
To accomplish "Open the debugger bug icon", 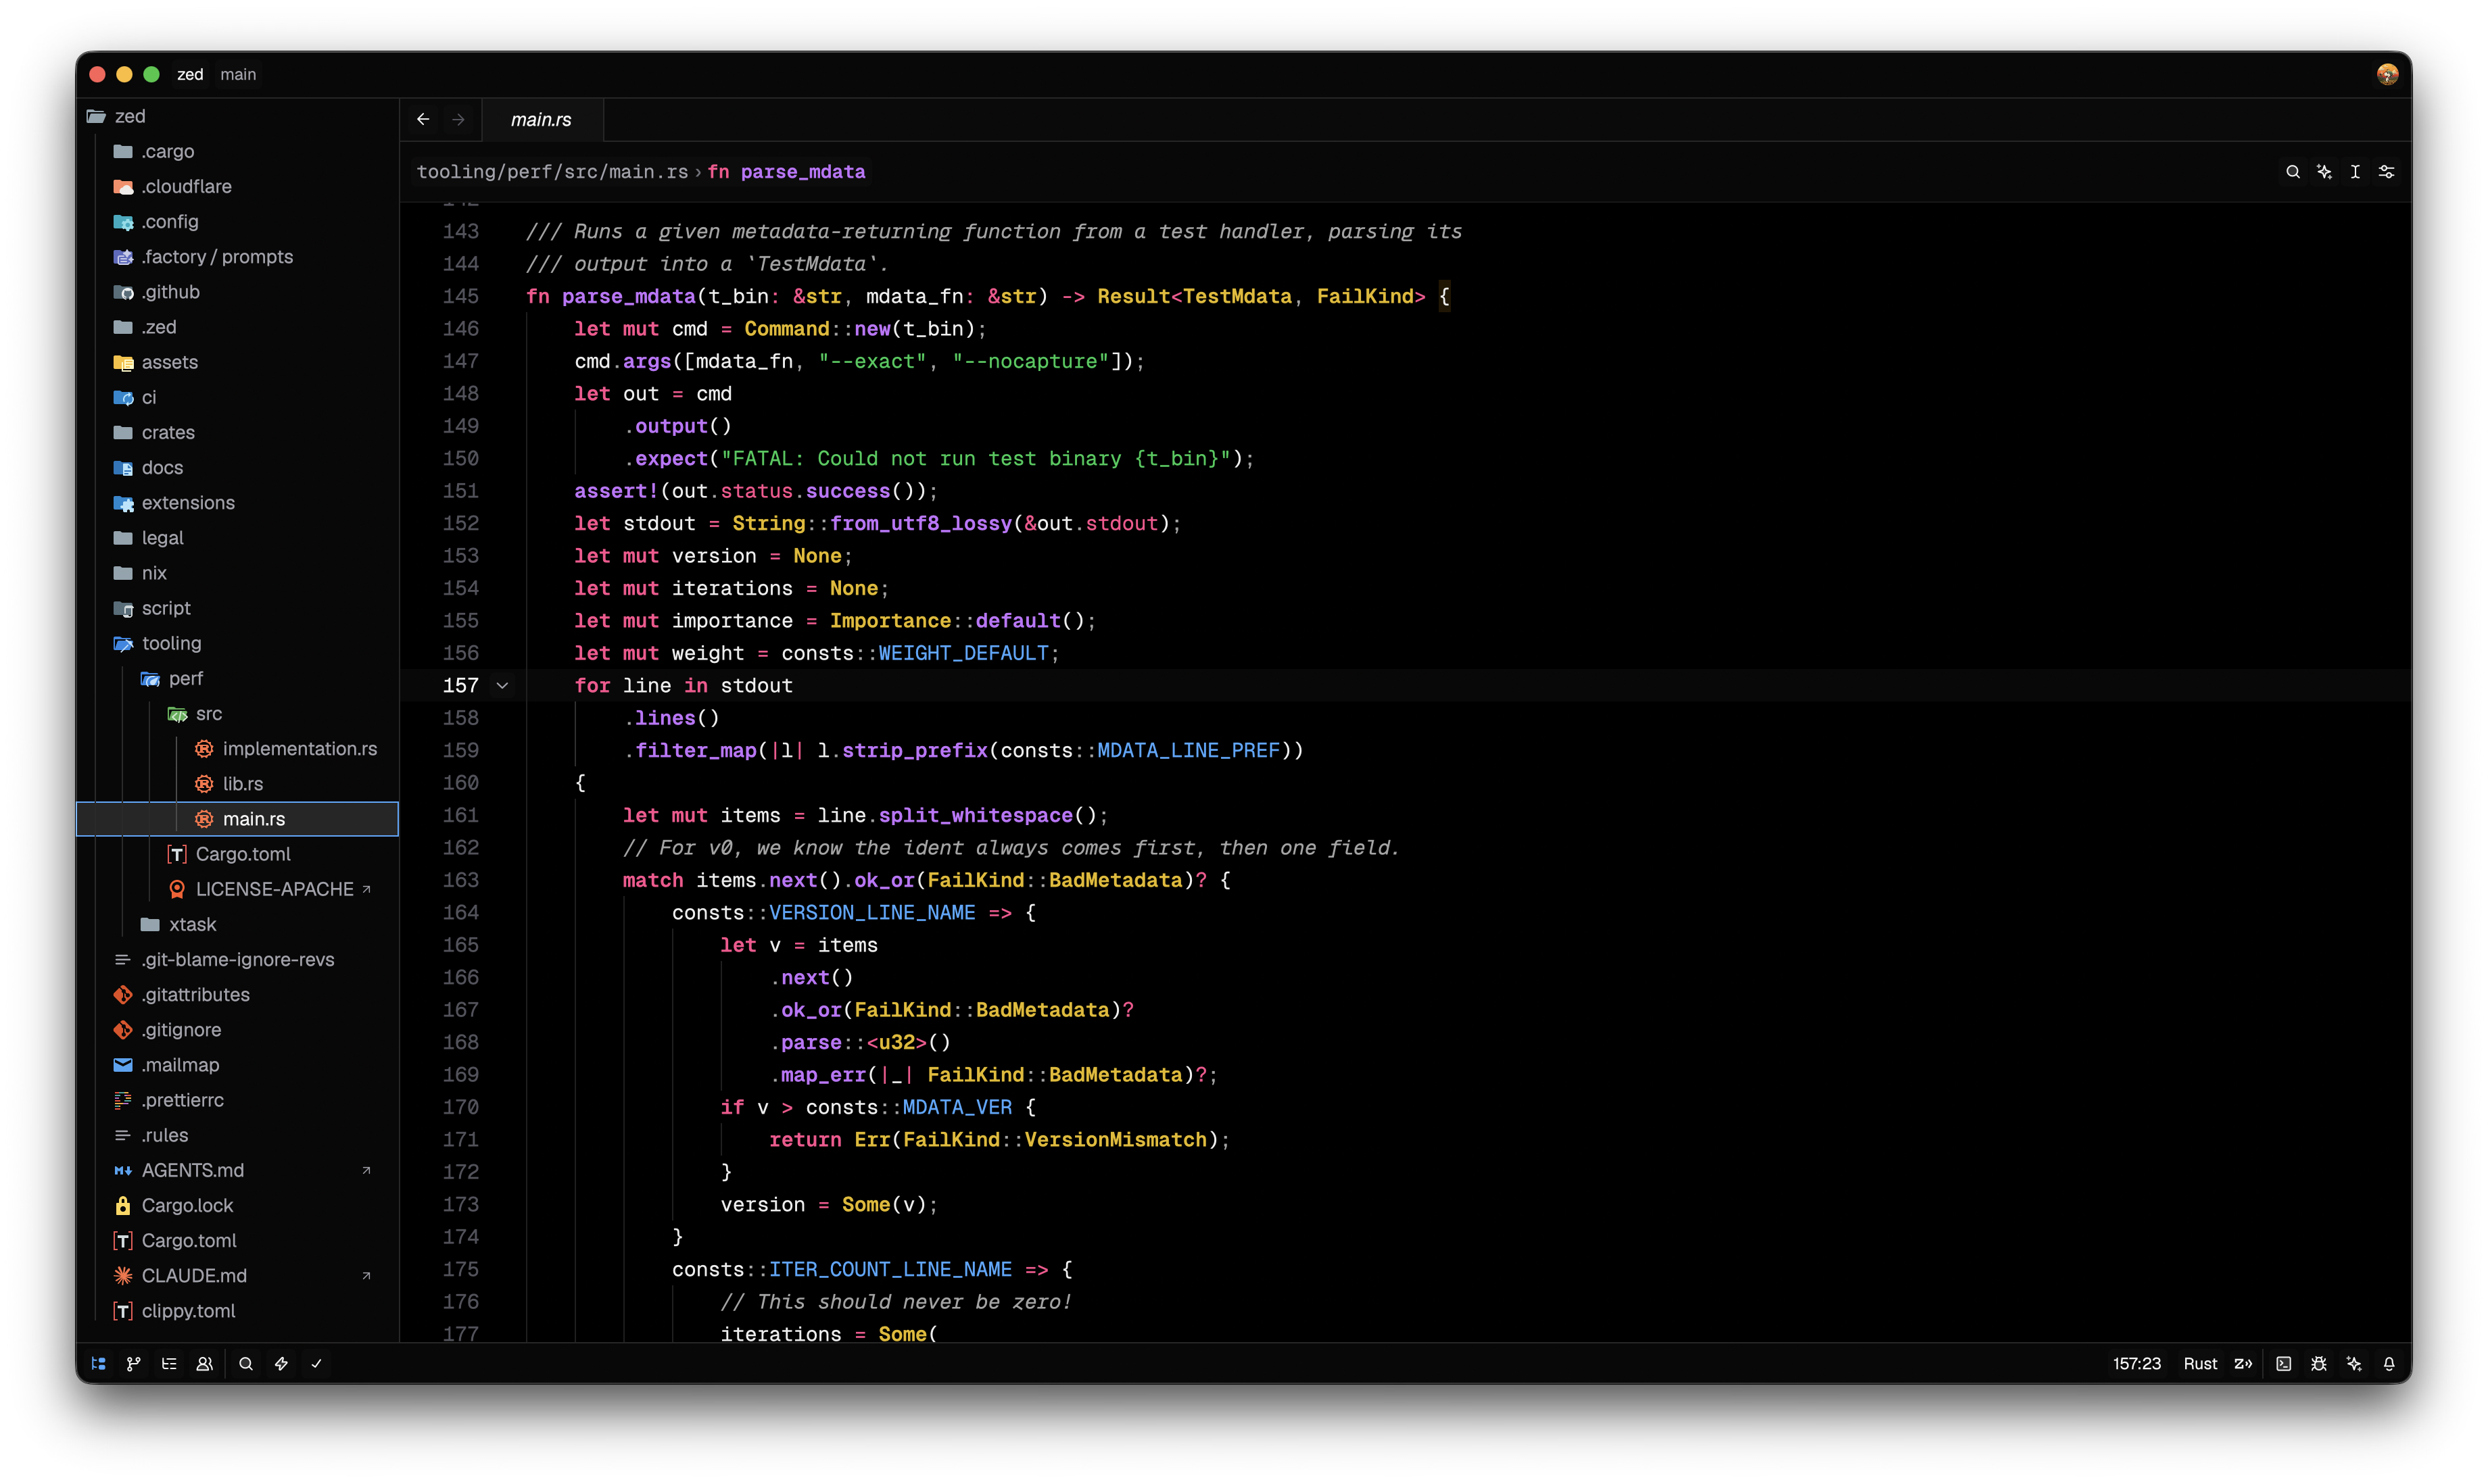I will [2318, 1363].
